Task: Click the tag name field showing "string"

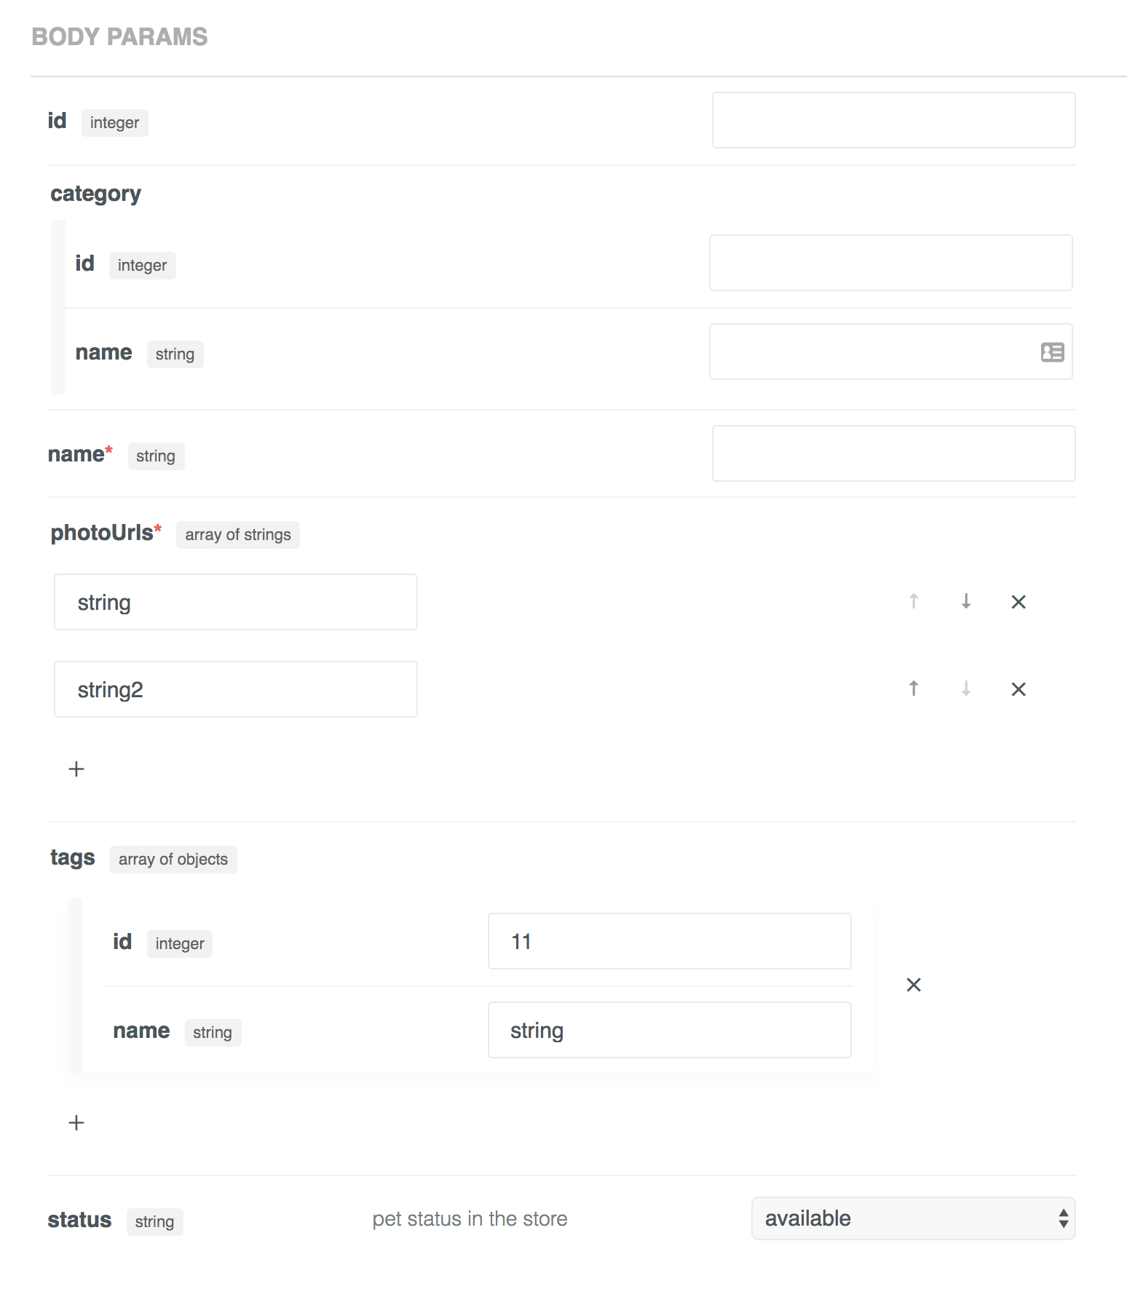Action: [669, 1029]
